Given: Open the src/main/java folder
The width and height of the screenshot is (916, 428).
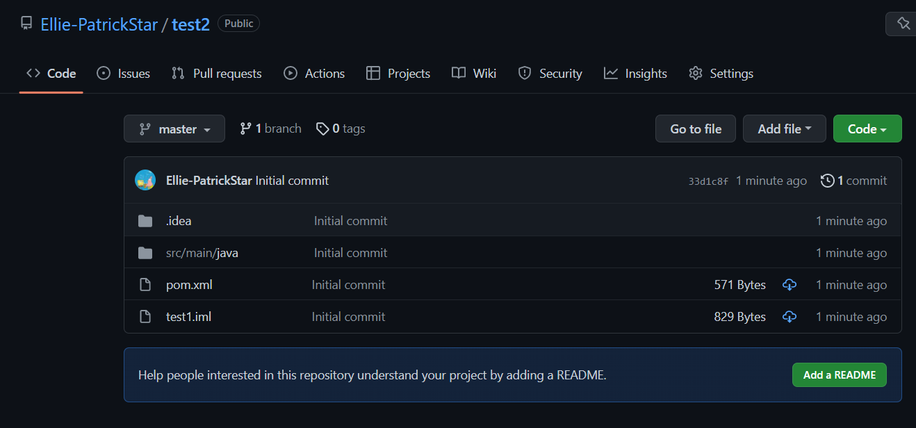Looking at the screenshot, I should coord(202,253).
